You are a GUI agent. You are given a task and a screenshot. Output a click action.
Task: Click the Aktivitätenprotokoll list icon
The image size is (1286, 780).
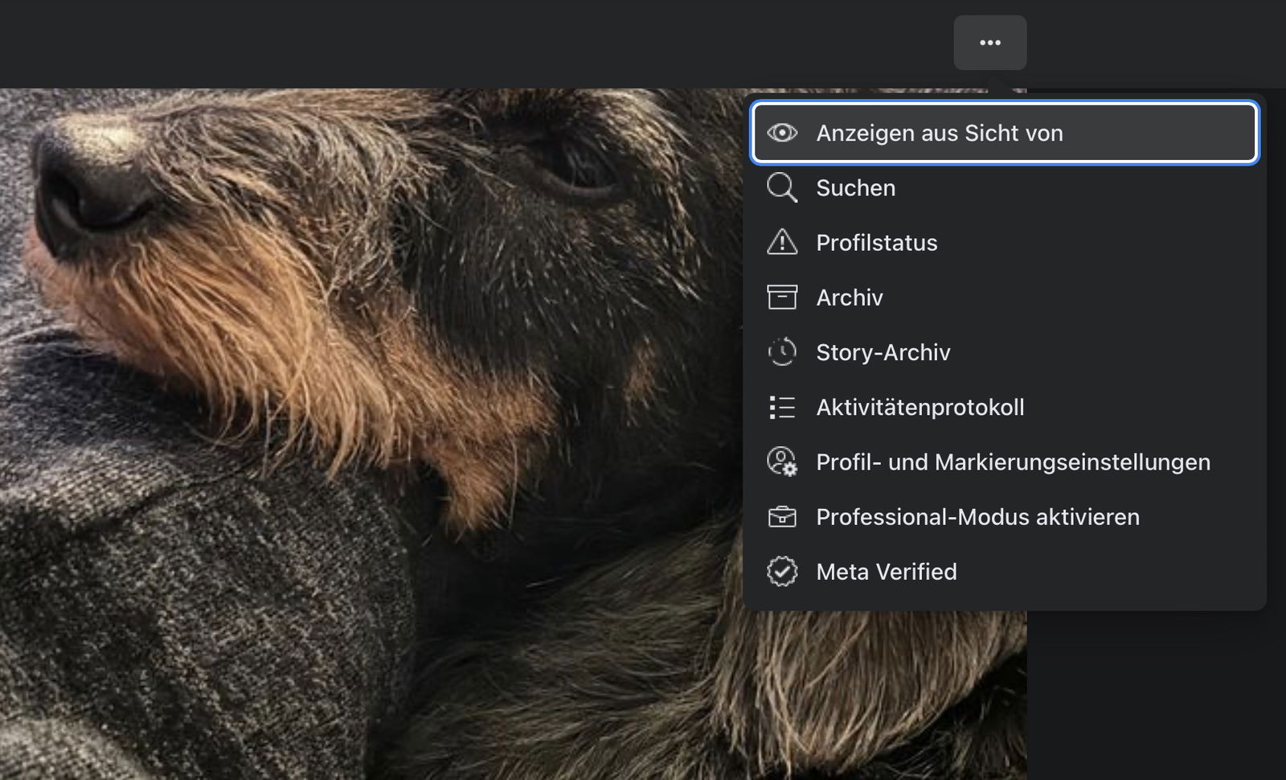click(782, 407)
